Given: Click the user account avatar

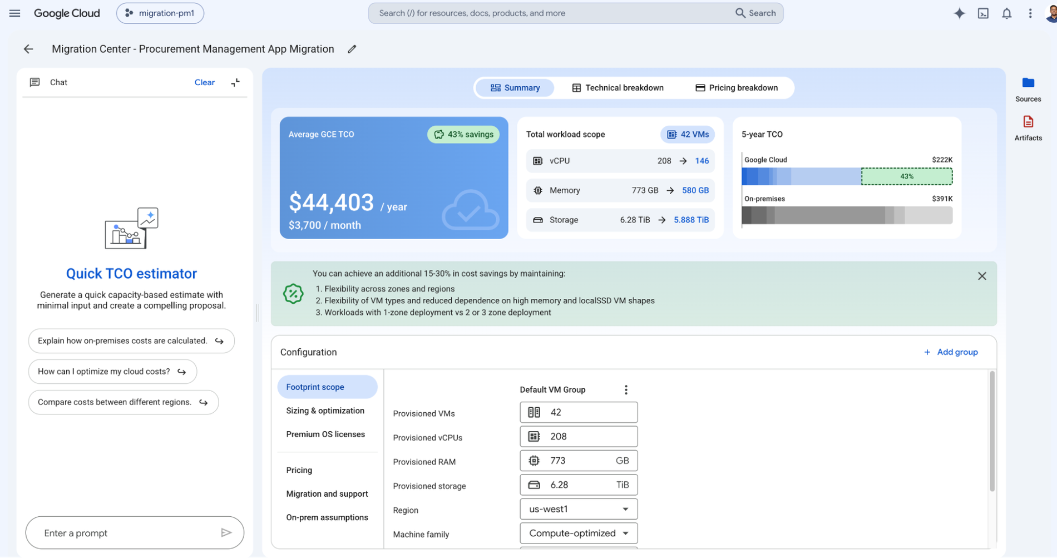Looking at the screenshot, I should [x=1051, y=13].
